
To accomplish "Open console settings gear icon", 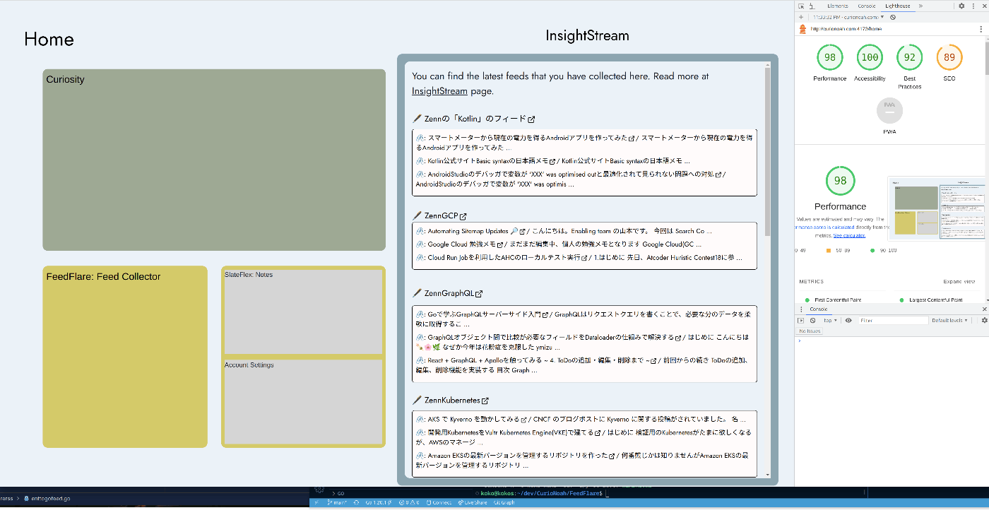I will pos(985,321).
